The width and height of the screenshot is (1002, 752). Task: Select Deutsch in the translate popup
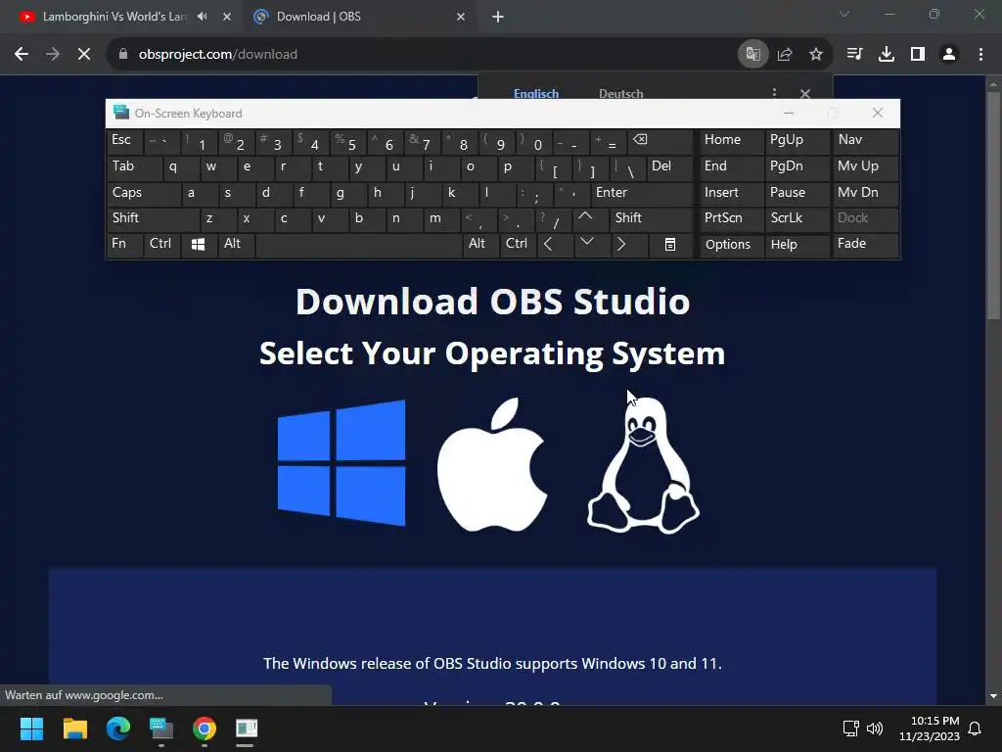coord(621,93)
